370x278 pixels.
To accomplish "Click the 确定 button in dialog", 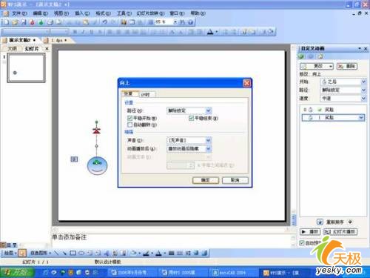I will coord(206,180).
